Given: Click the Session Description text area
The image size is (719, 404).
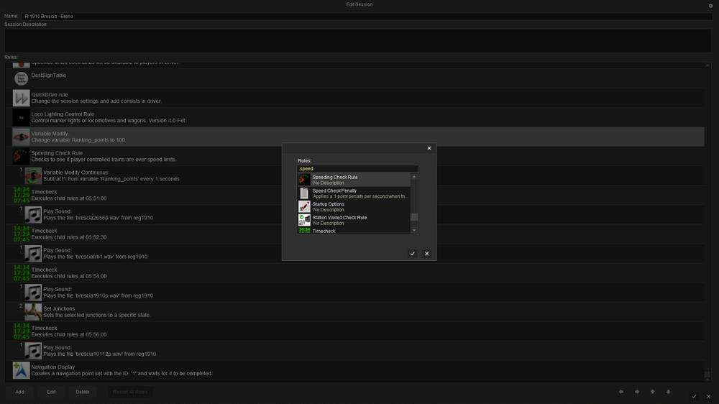Looking at the screenshot, I should tap(357, 40).
